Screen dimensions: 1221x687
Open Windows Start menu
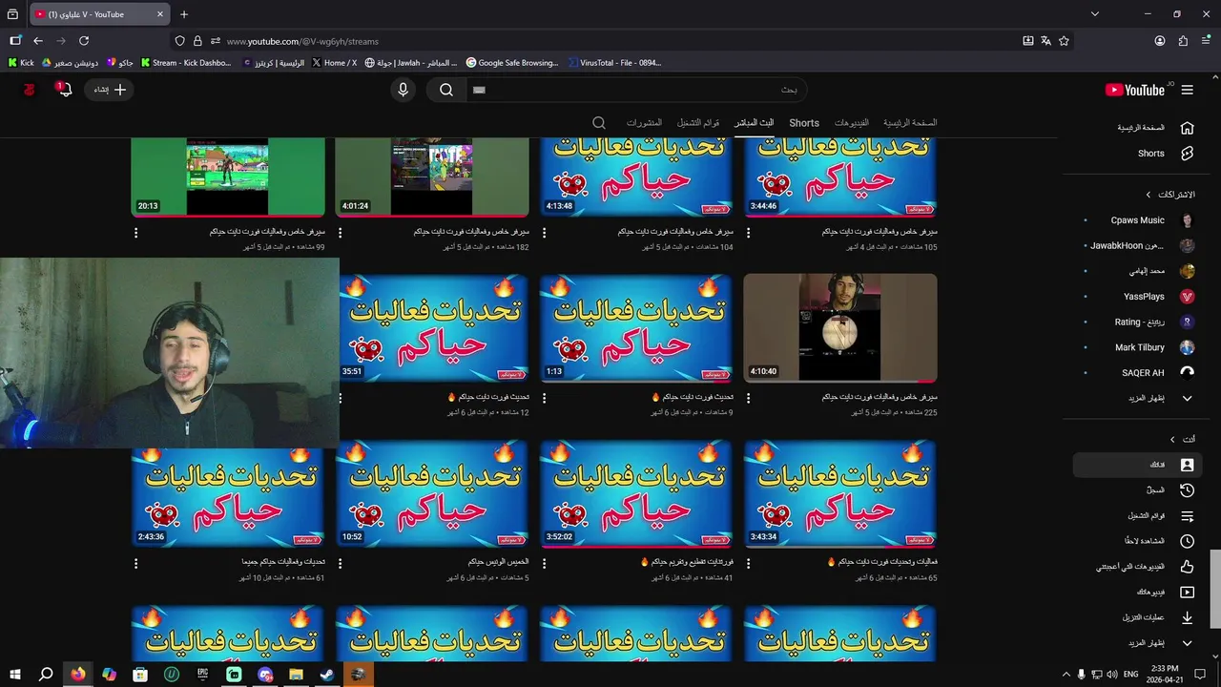coord(15,675)
